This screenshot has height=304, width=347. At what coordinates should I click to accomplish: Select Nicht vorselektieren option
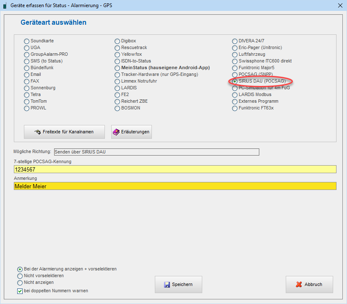coord(20,276)
